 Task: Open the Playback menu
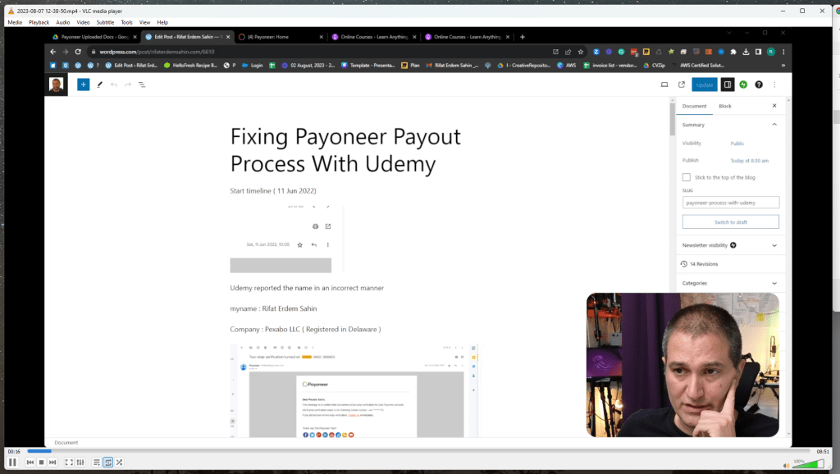pyautogui.click(x=39, y=22)
